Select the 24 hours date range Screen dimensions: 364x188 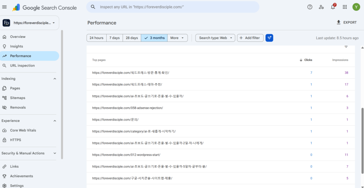coord(96,38)
